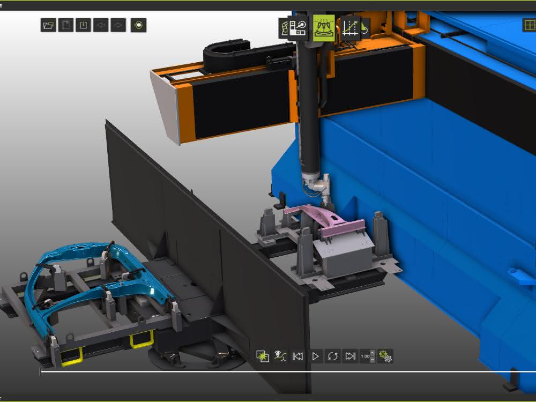Open the machine layout search mode icon
The image size is (536, 402).
pos(297,28)
